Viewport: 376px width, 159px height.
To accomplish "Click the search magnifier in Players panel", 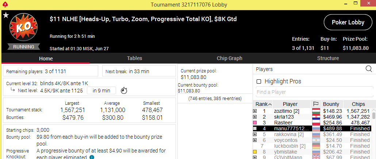I will [369, 69].
